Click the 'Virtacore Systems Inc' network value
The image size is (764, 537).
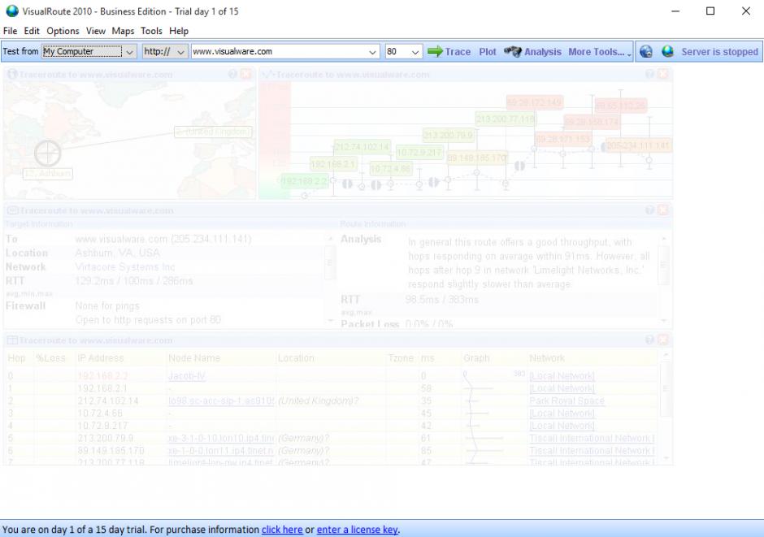124,266
